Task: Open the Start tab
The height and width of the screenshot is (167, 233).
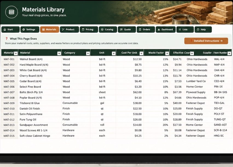Action: click(11, 29)
